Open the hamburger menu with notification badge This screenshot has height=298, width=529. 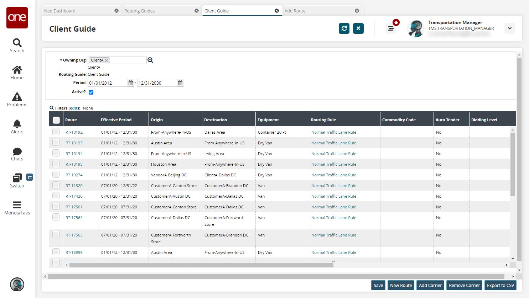[x=391, y=28]
